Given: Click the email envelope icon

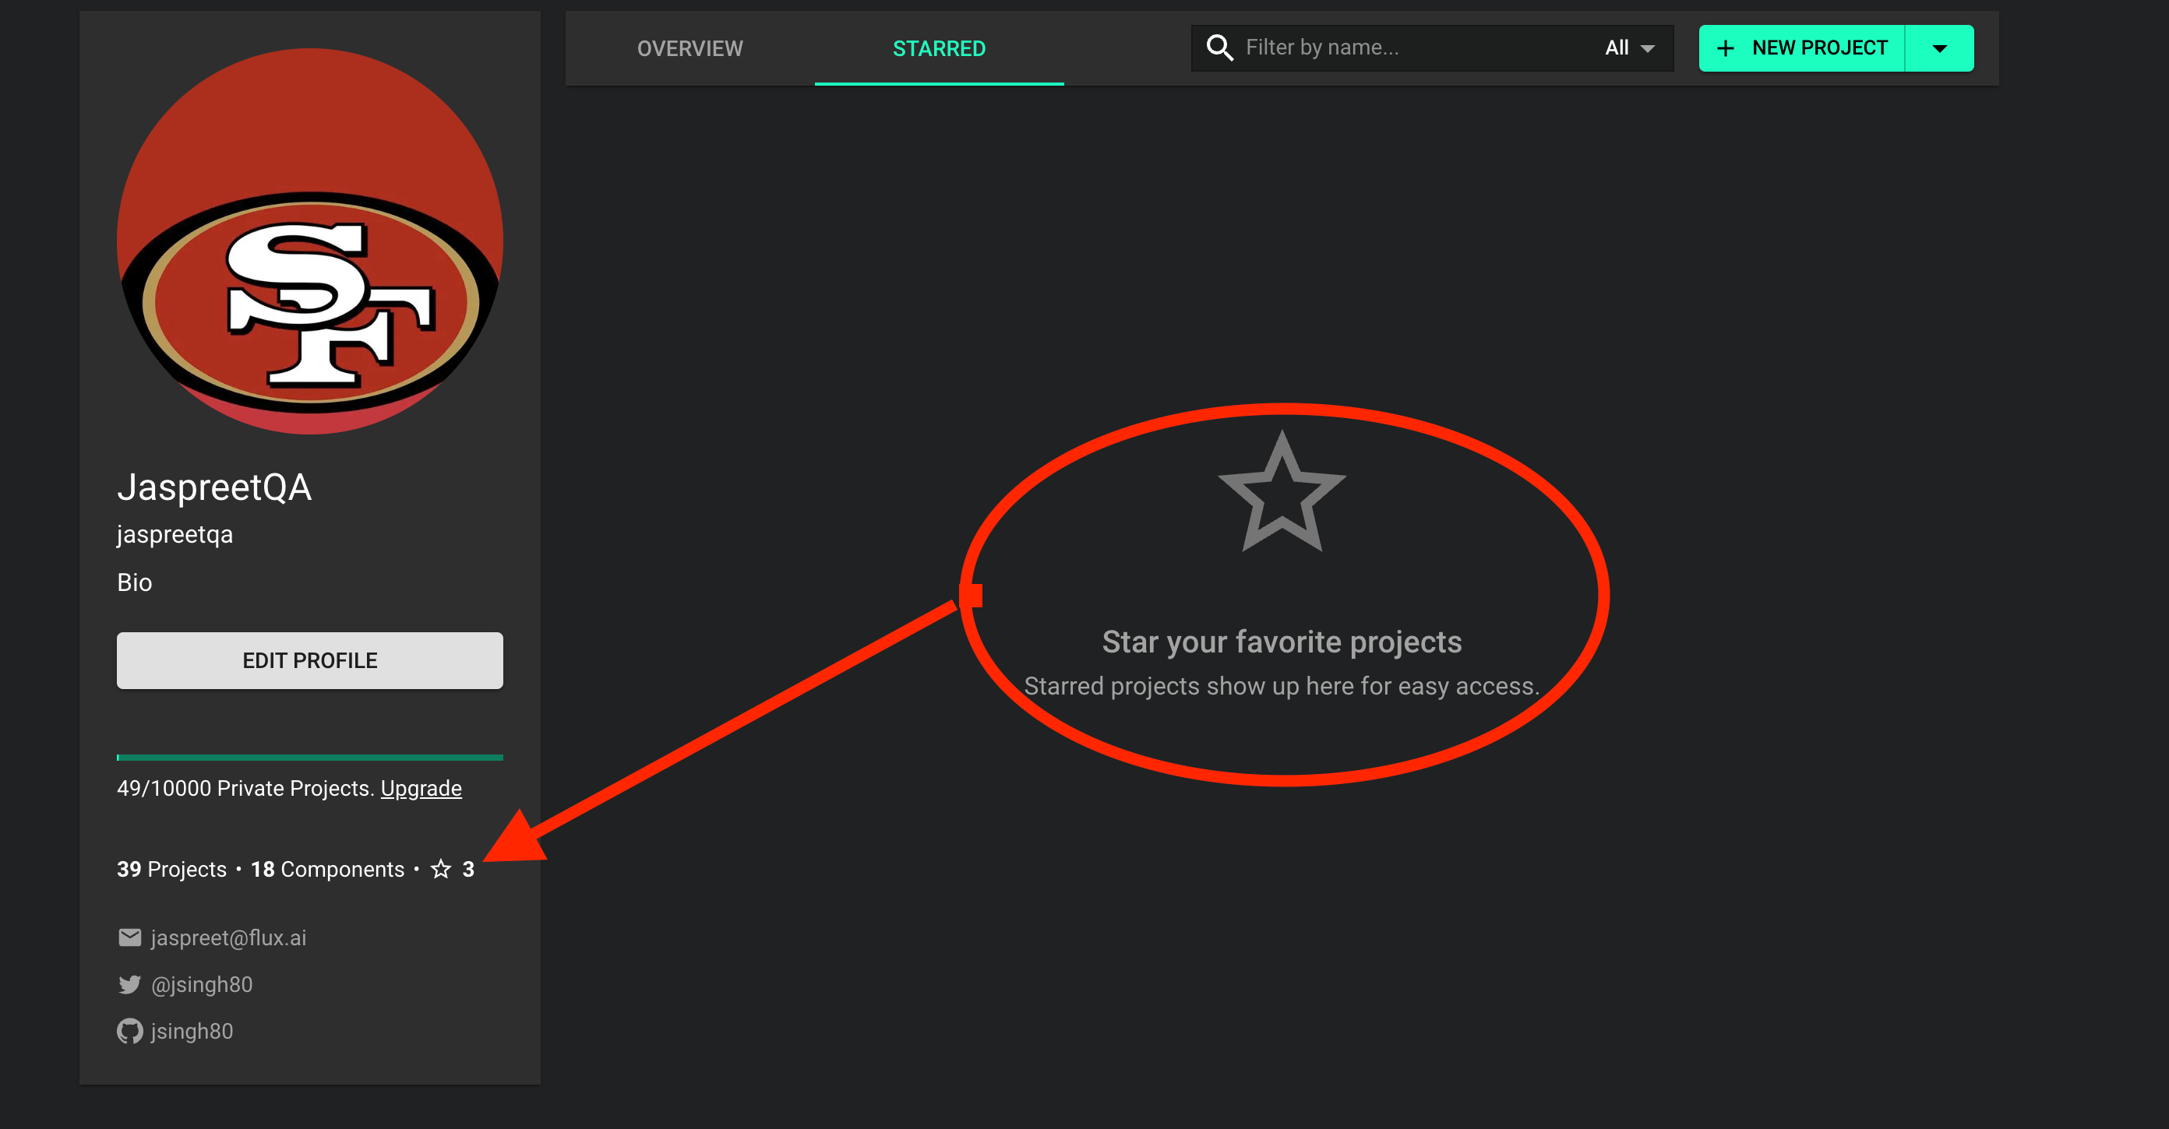Looking at the screenshot, I should (x=129, y=937).
